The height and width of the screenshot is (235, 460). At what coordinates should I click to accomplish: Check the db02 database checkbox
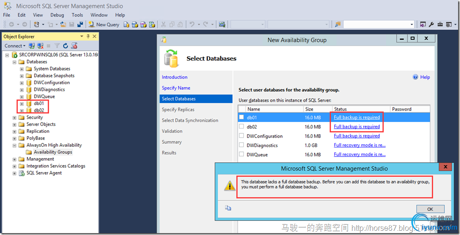[x=241, y=126]
